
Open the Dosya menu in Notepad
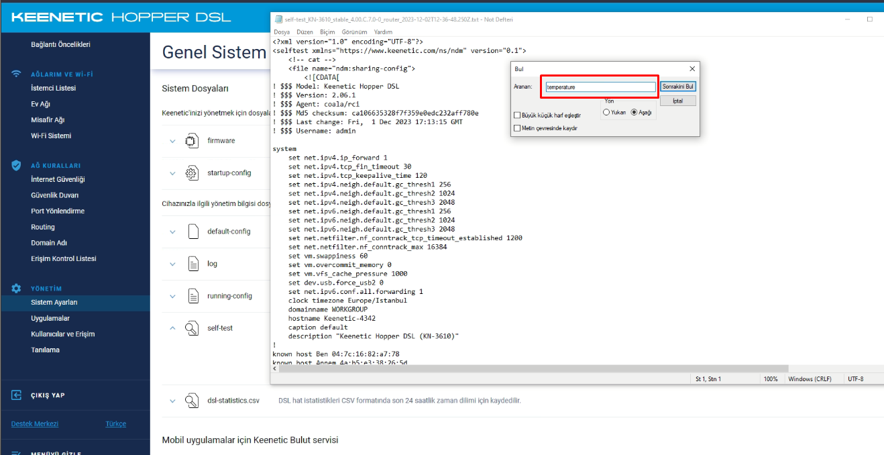point(282,32)
